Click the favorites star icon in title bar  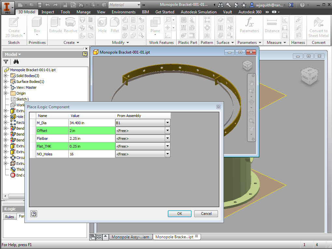[244, 5]
